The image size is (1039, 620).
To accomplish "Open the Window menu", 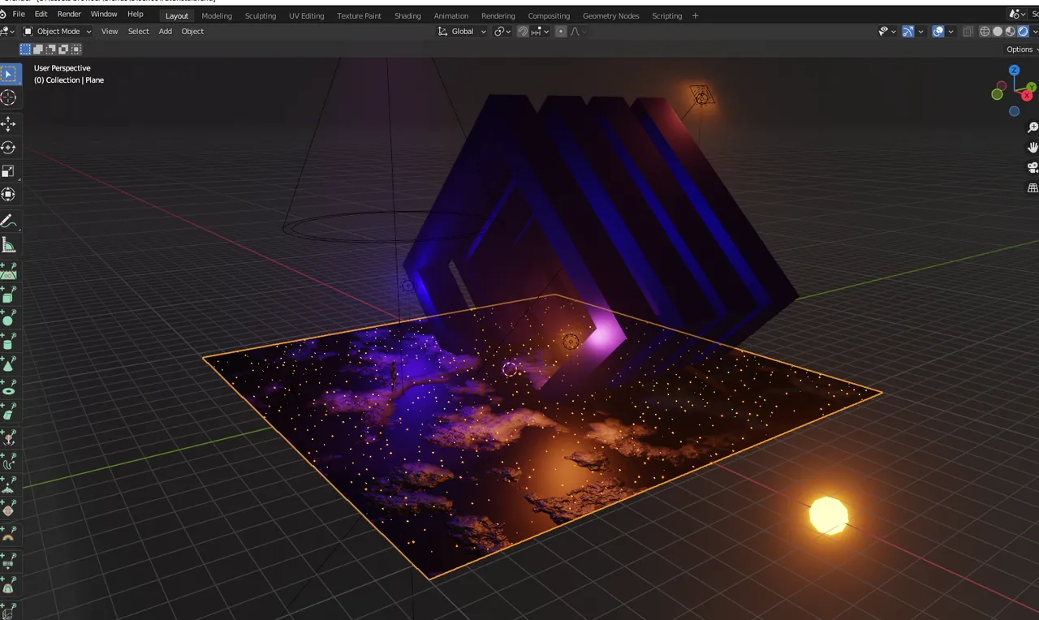I will point(104,15).
